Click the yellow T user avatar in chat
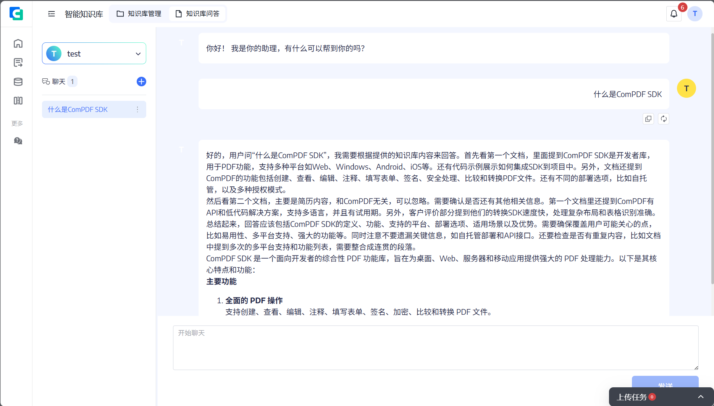 [687, 88]
